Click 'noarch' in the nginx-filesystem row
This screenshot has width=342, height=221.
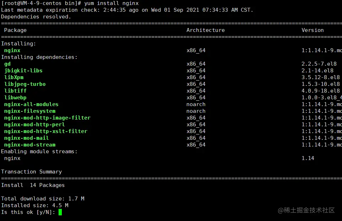tap(196, 111)
